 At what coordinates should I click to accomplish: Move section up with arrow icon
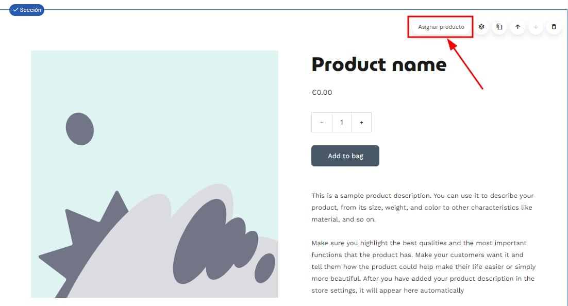[x=517, y=27]
